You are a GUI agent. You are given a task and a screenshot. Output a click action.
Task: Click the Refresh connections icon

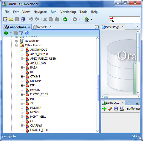pyautogui.click(x=15, y=33)
